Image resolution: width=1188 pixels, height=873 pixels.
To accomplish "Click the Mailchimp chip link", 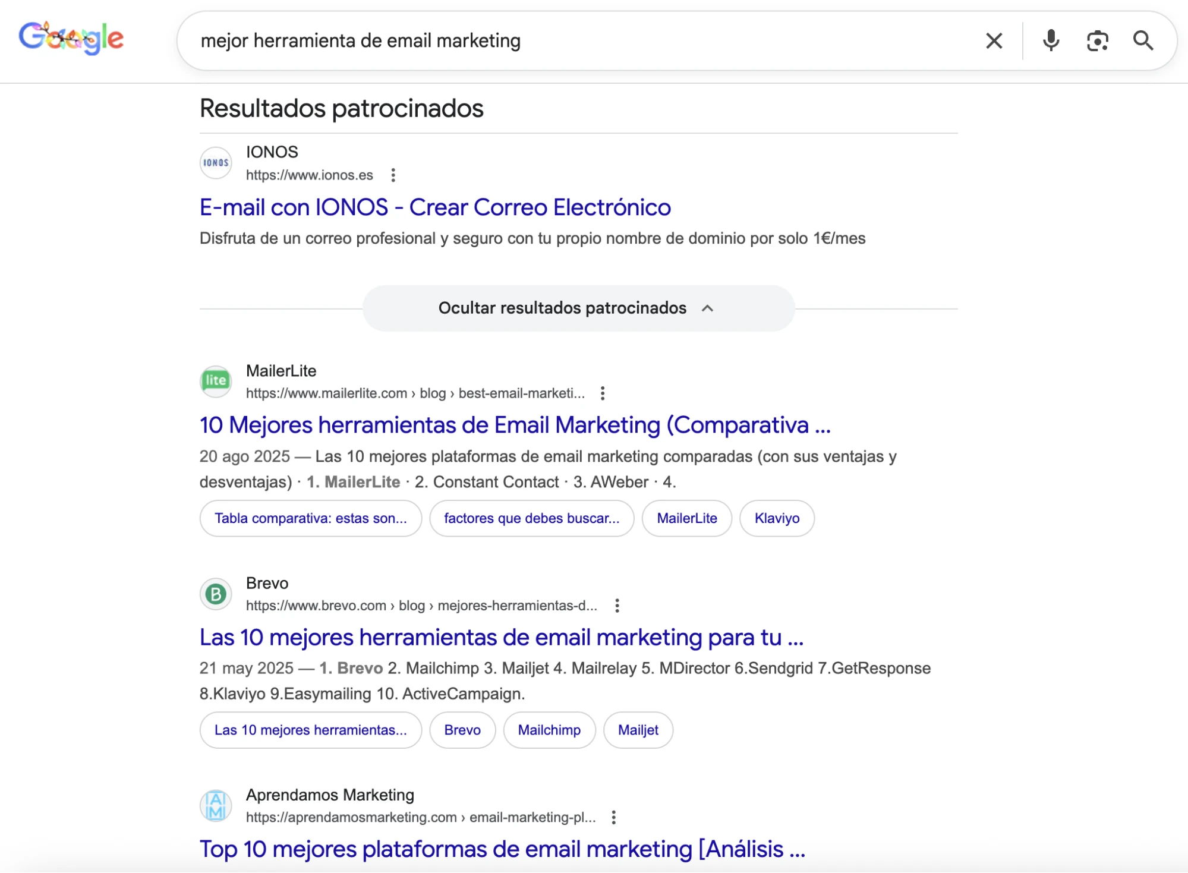I will click(x=549, y=730).
